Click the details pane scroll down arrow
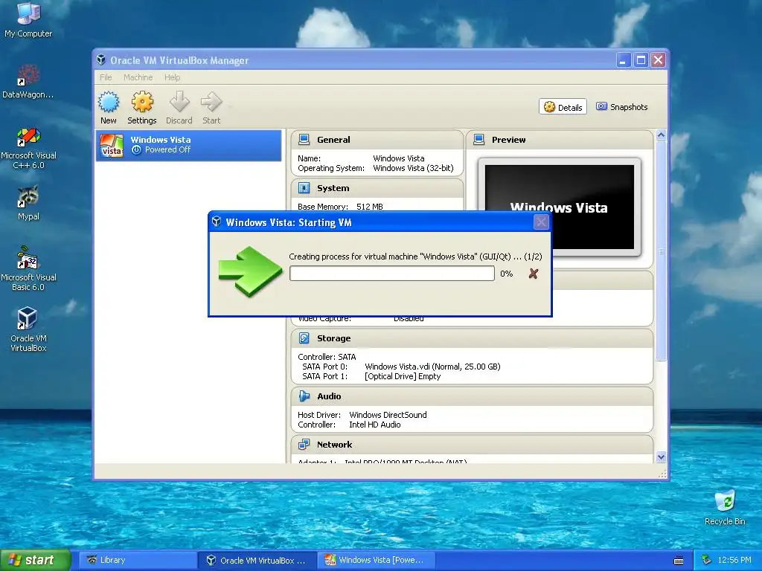 661,457
